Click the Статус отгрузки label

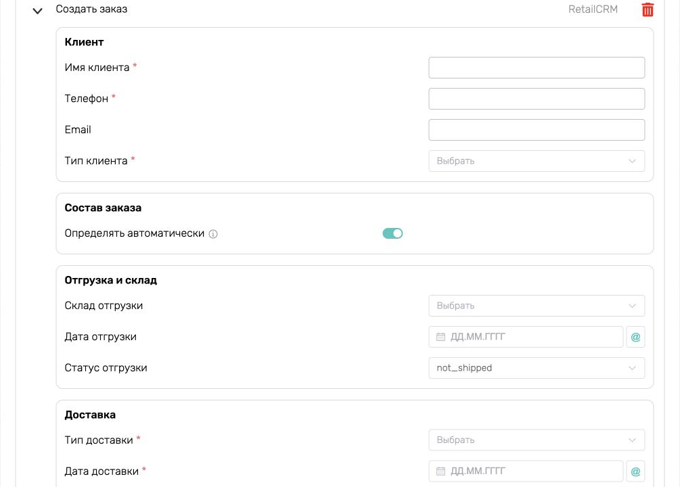(x=106, y=368)
